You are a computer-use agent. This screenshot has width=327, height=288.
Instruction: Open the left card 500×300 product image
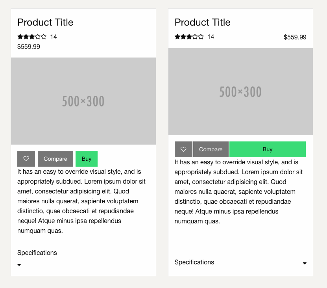click(83, 101)
